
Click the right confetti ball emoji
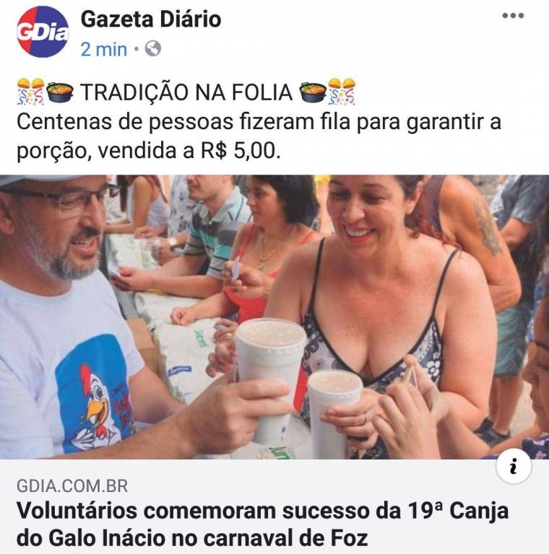tap(342, 92)
